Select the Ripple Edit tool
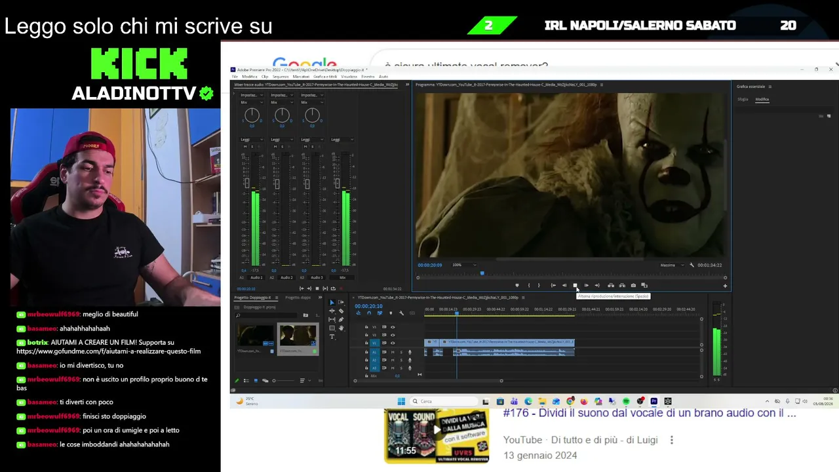This screenshot has width=839, height=472. pyautogui.click(x=332, y=311)
